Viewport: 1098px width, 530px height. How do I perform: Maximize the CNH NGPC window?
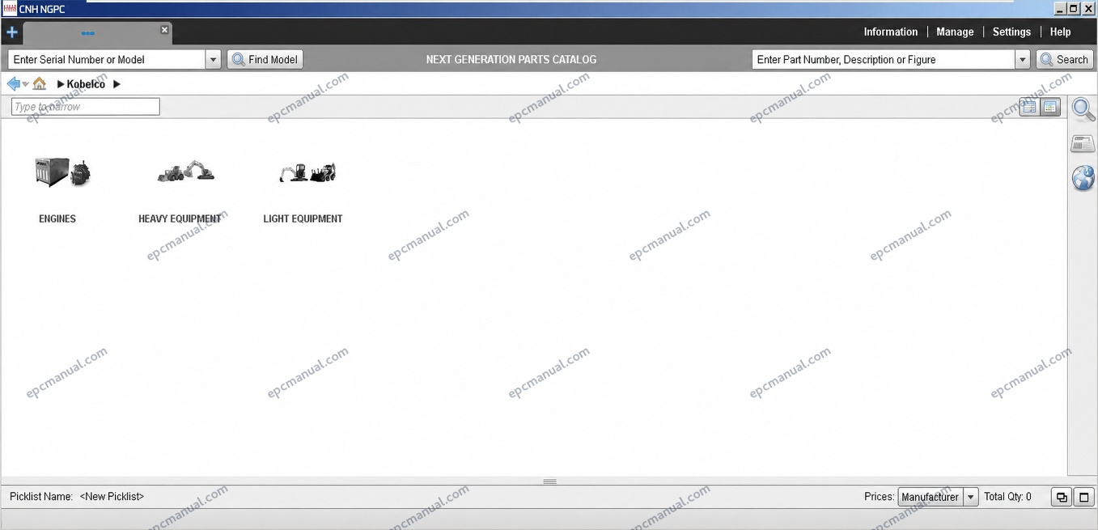point(1074,9)
